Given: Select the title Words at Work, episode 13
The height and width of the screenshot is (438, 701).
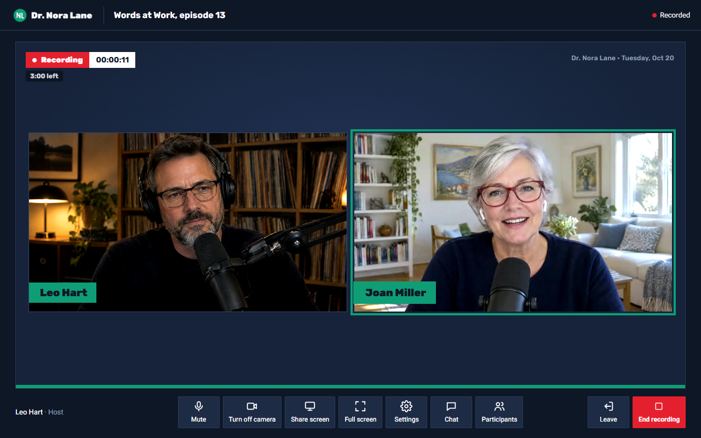Looking at the screenshot, I should [170, 15].
